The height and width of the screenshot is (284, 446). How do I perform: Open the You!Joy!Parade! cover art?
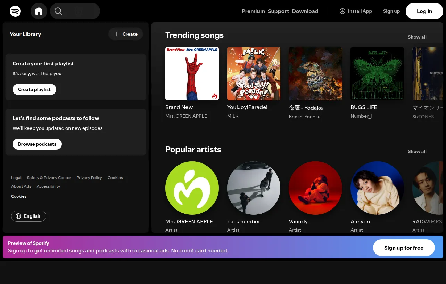coord(254,74)
